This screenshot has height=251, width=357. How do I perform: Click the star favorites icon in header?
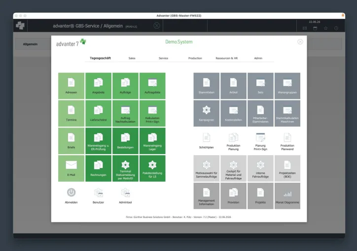[x=325, y=28]
